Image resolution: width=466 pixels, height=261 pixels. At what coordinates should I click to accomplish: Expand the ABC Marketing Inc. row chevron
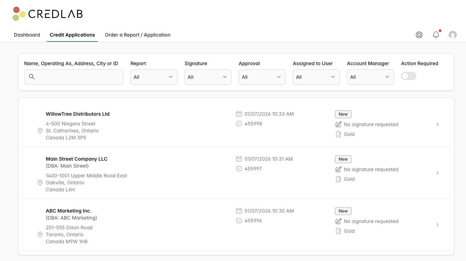coord(438,225)
